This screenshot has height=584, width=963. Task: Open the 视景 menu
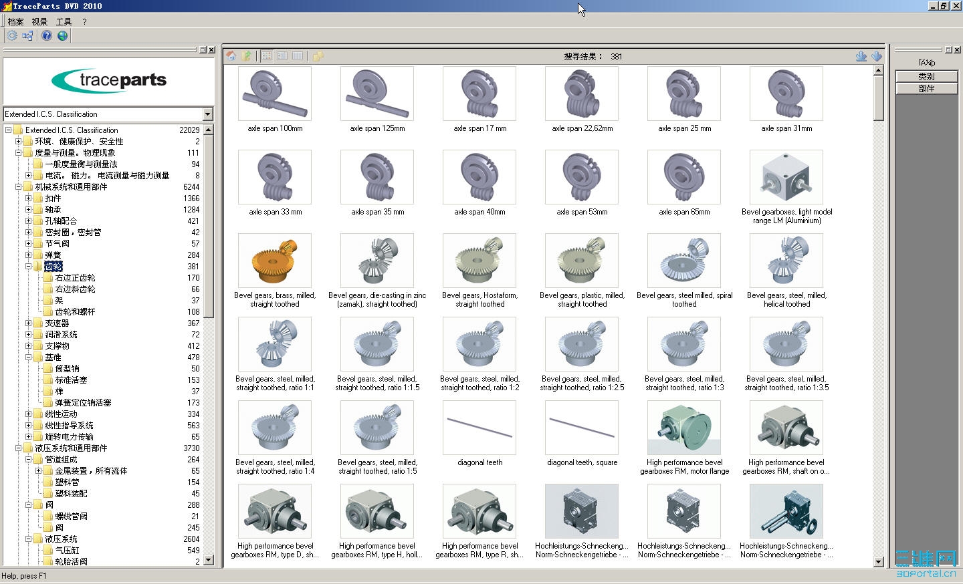tap(39, 21)
